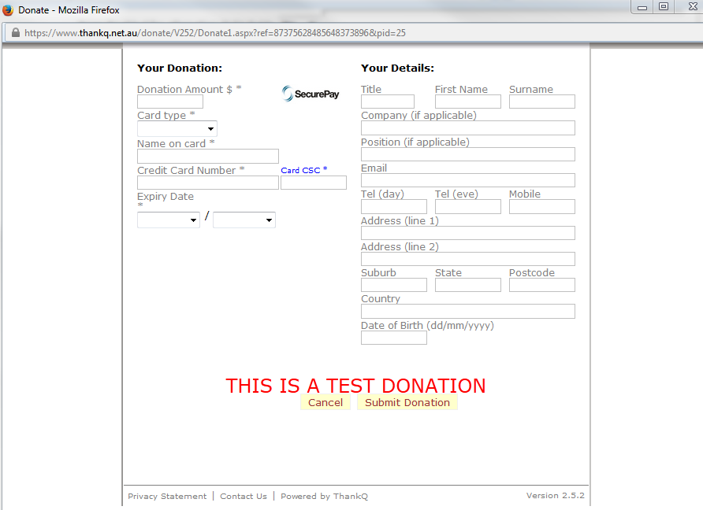Focus the Donation Amount field
Screen dimensions: 703x510
[170, 102]
